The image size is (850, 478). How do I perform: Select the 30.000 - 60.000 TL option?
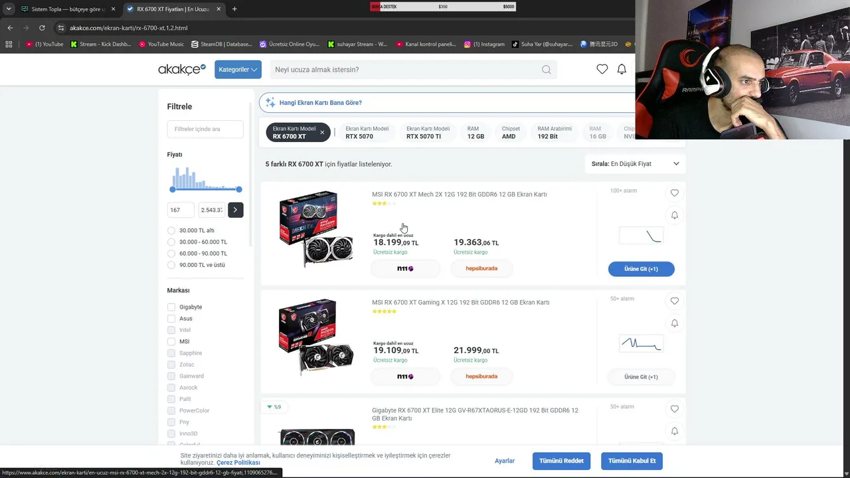point(171,242)
